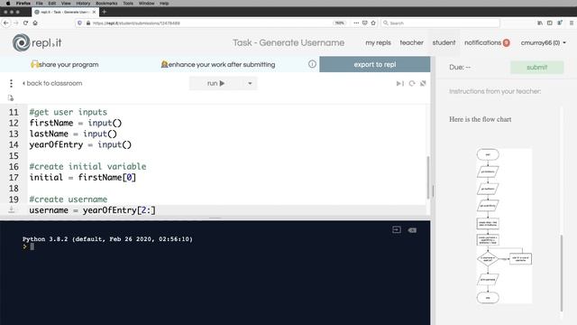Click the Pocket save icon
577x325 pixels.
coord(364,23)
